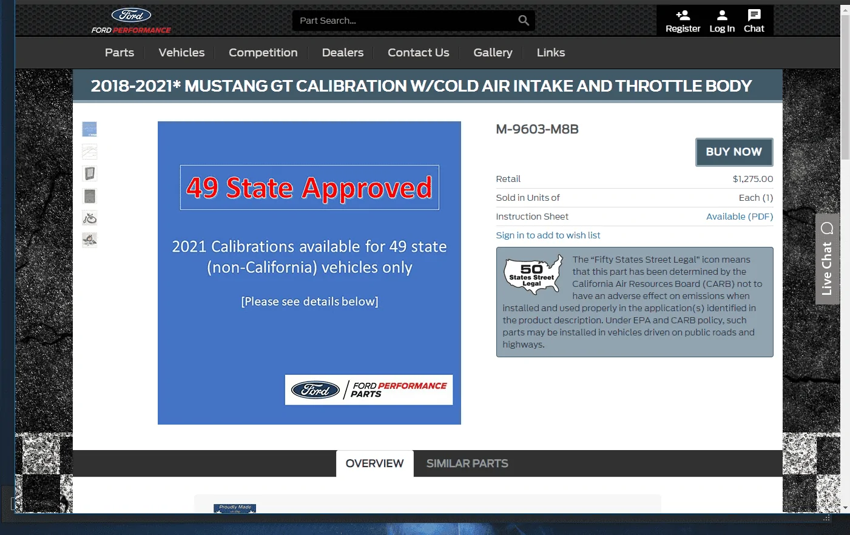Screen dimensions: 850x535
Task: Select the fourth product thumbnail
Action: coord(89,196)
